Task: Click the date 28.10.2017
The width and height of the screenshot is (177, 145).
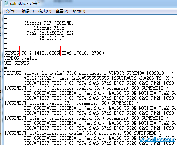Action: pyautogui.click(x=52, y=38)
